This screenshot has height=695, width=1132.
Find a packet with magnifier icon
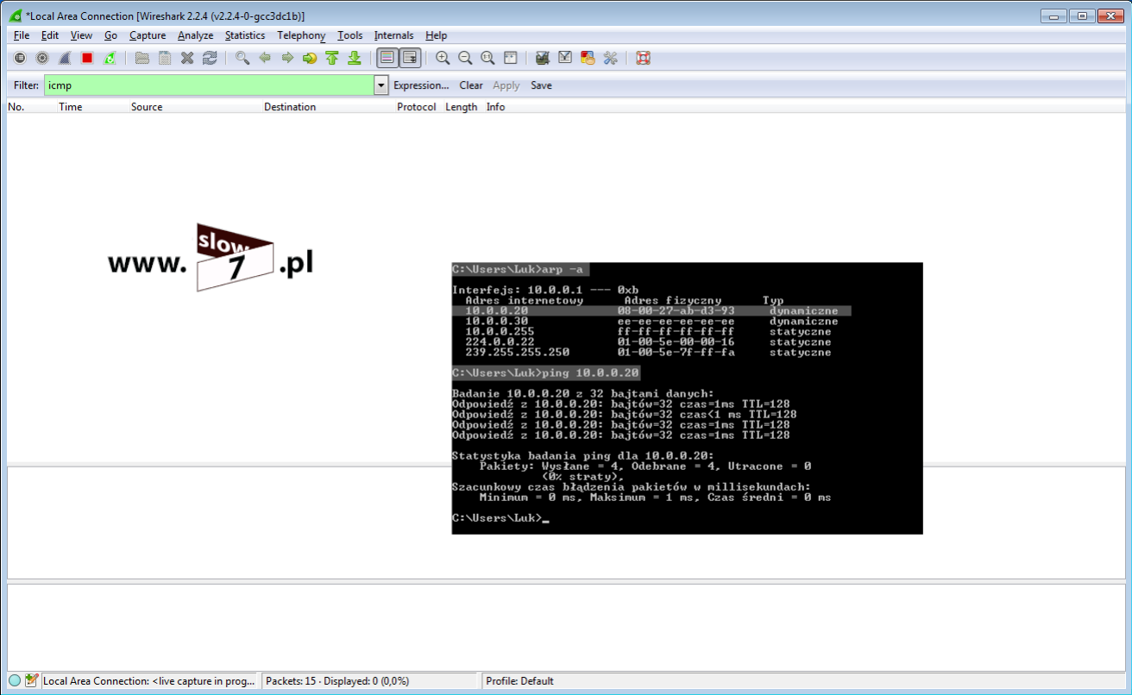[242, 58]
